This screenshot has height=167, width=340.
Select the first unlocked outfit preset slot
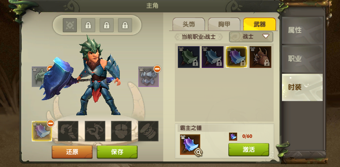(x=70, y=25)
